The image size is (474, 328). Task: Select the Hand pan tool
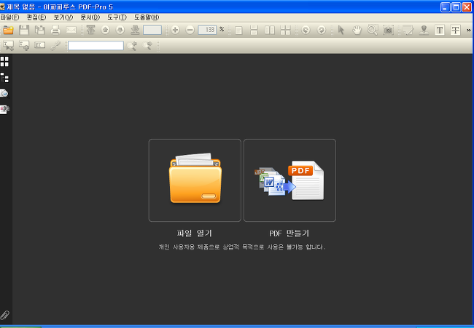(x=357, y=30)
